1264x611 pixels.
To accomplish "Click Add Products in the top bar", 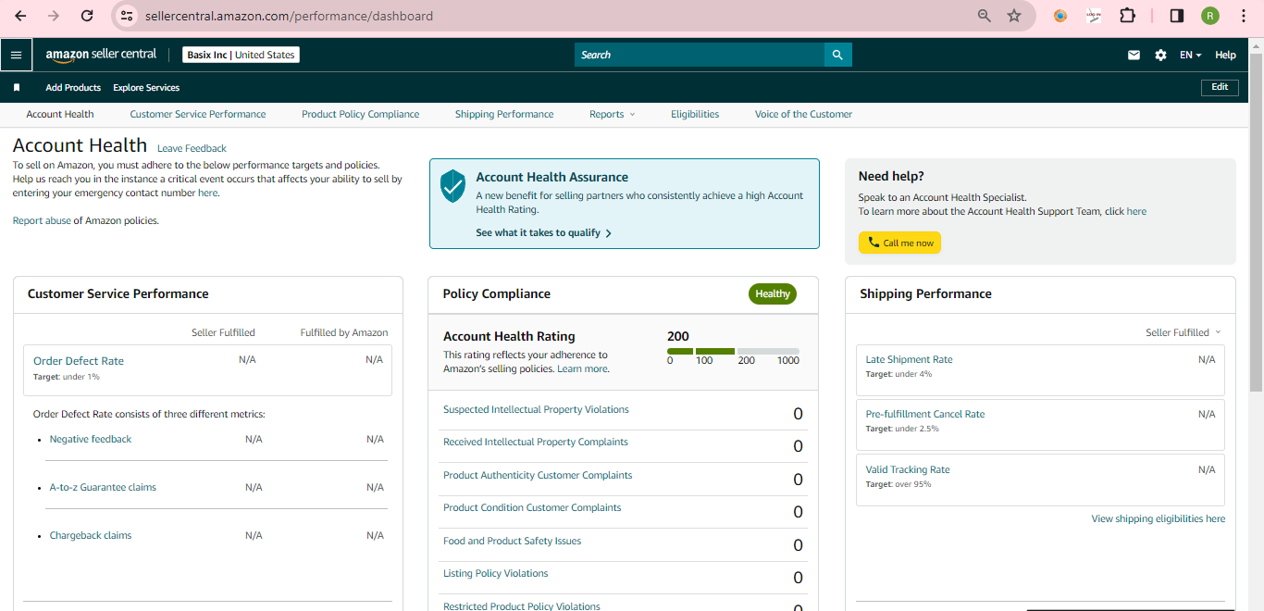I will click(73, 88).
